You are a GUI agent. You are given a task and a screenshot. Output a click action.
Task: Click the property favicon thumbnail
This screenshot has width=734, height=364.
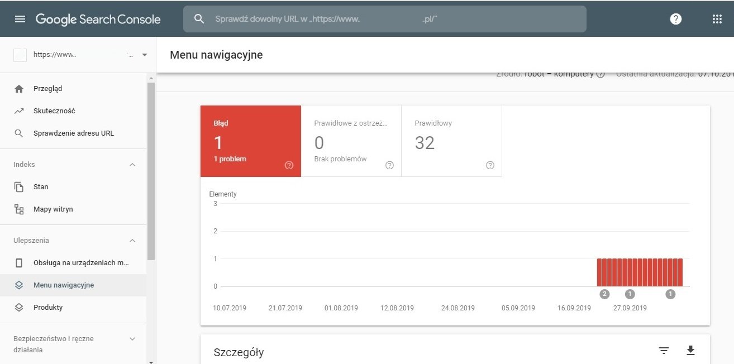click(x=20, y=55)
